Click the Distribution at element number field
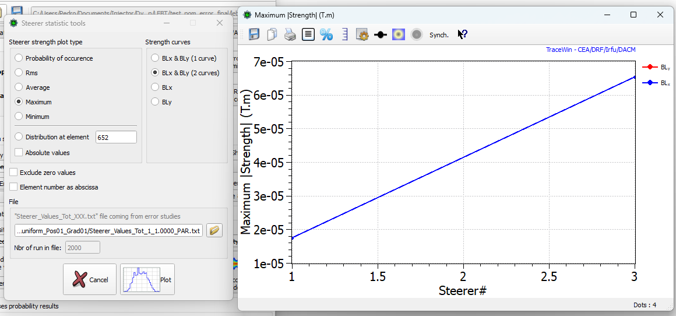Screen dimensions: 676x316 (x=116, y=137)
